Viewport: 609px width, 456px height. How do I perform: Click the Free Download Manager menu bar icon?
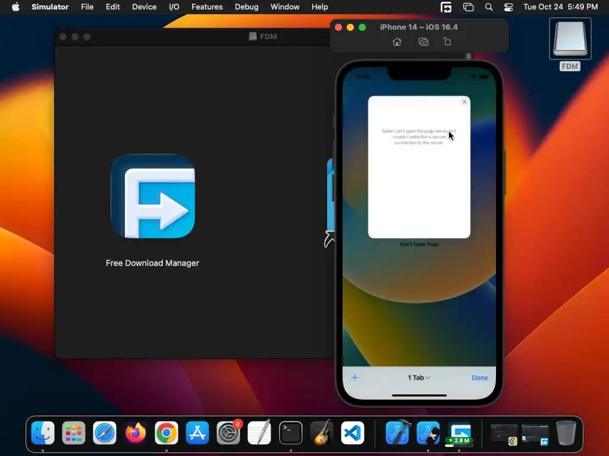click(446, 7)
